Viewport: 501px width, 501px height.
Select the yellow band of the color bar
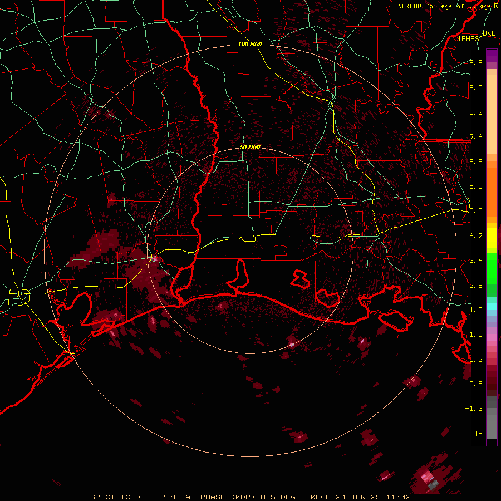[492, 238]
